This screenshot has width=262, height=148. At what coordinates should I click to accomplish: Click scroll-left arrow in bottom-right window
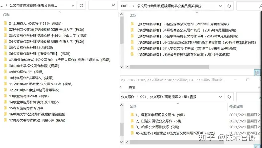point(127,142)
